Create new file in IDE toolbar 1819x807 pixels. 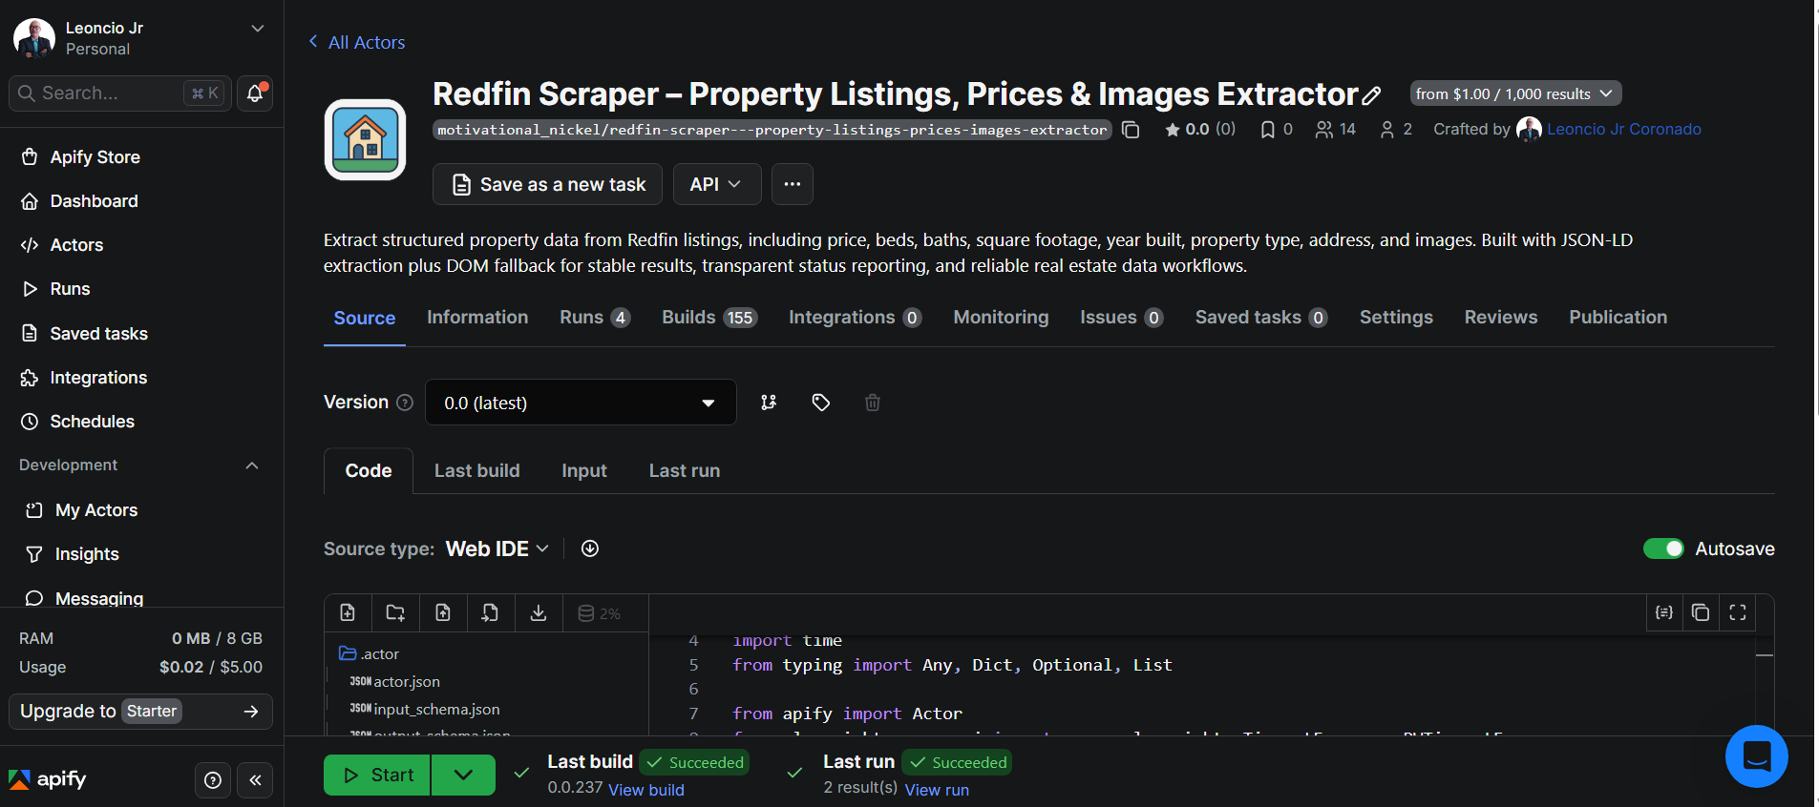pos(348,612)
